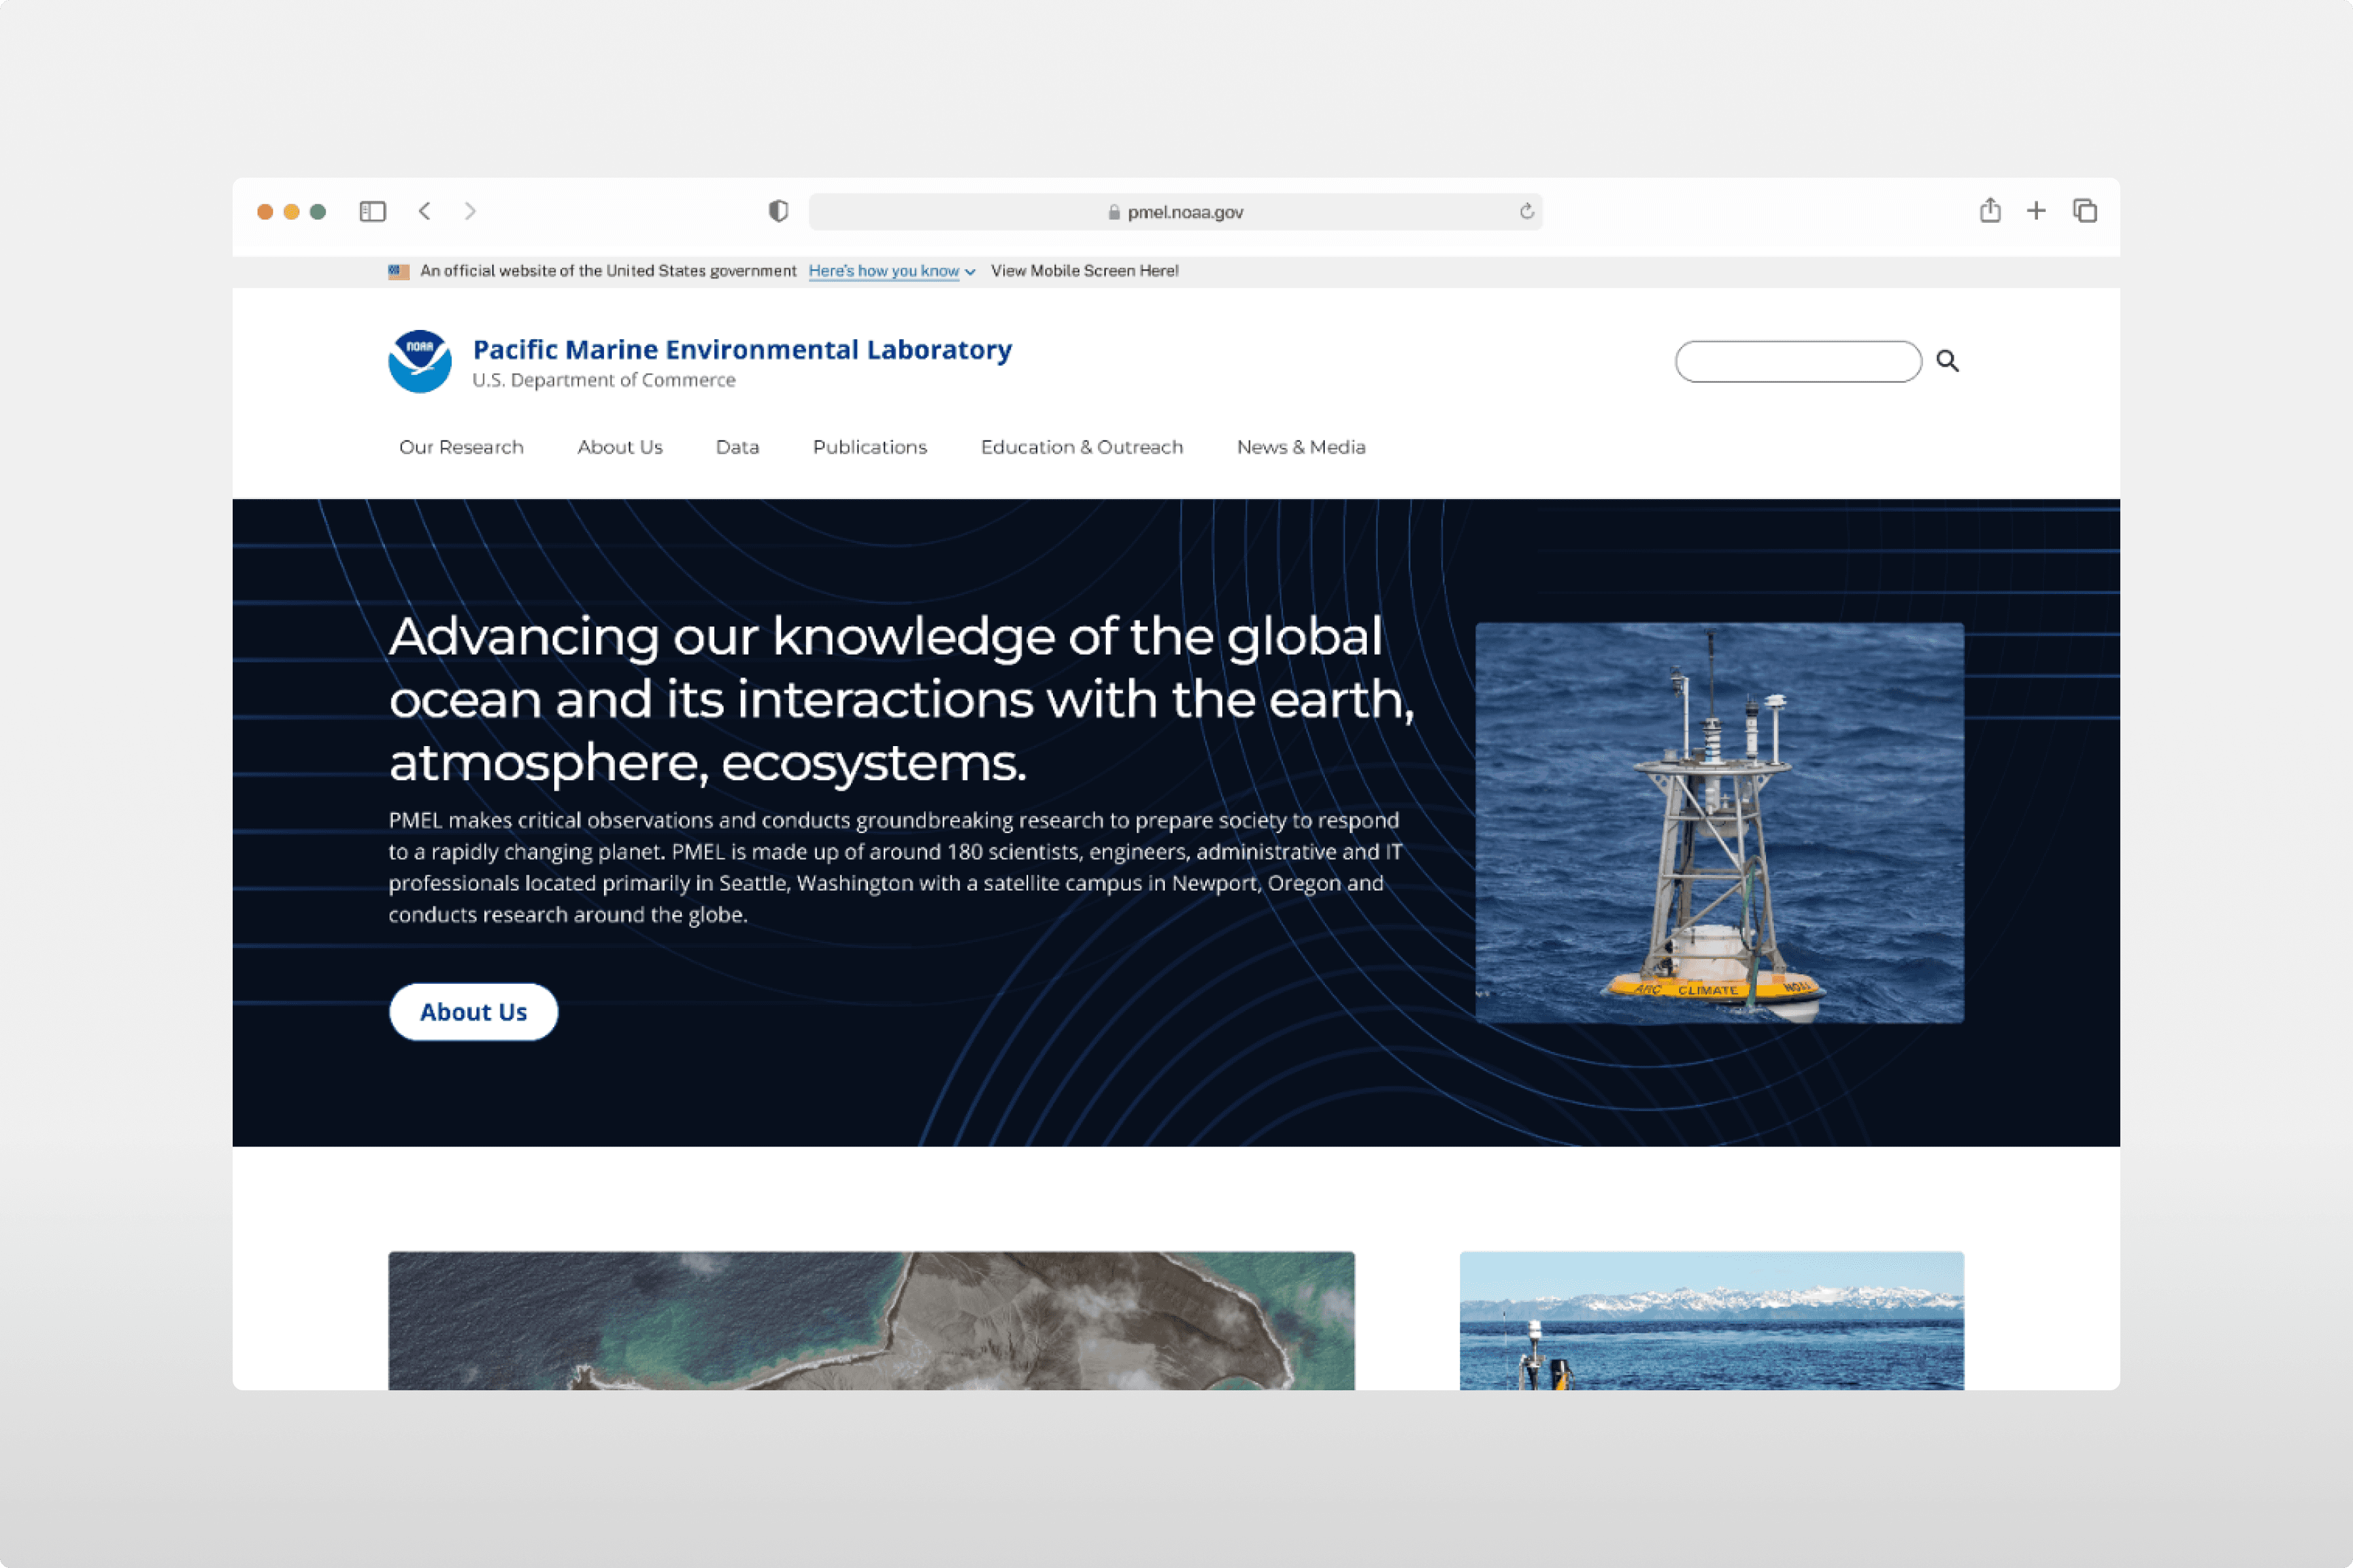Open a new tab with the plus icon

(x=2036, y=210)
